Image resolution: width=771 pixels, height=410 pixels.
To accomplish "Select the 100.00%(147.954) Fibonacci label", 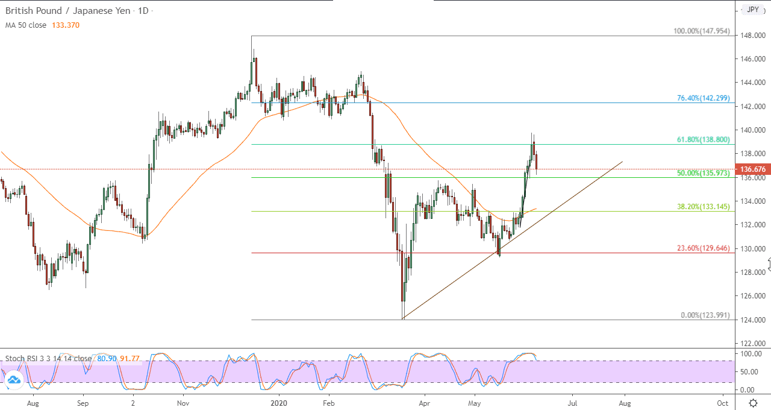I will 701,31.
